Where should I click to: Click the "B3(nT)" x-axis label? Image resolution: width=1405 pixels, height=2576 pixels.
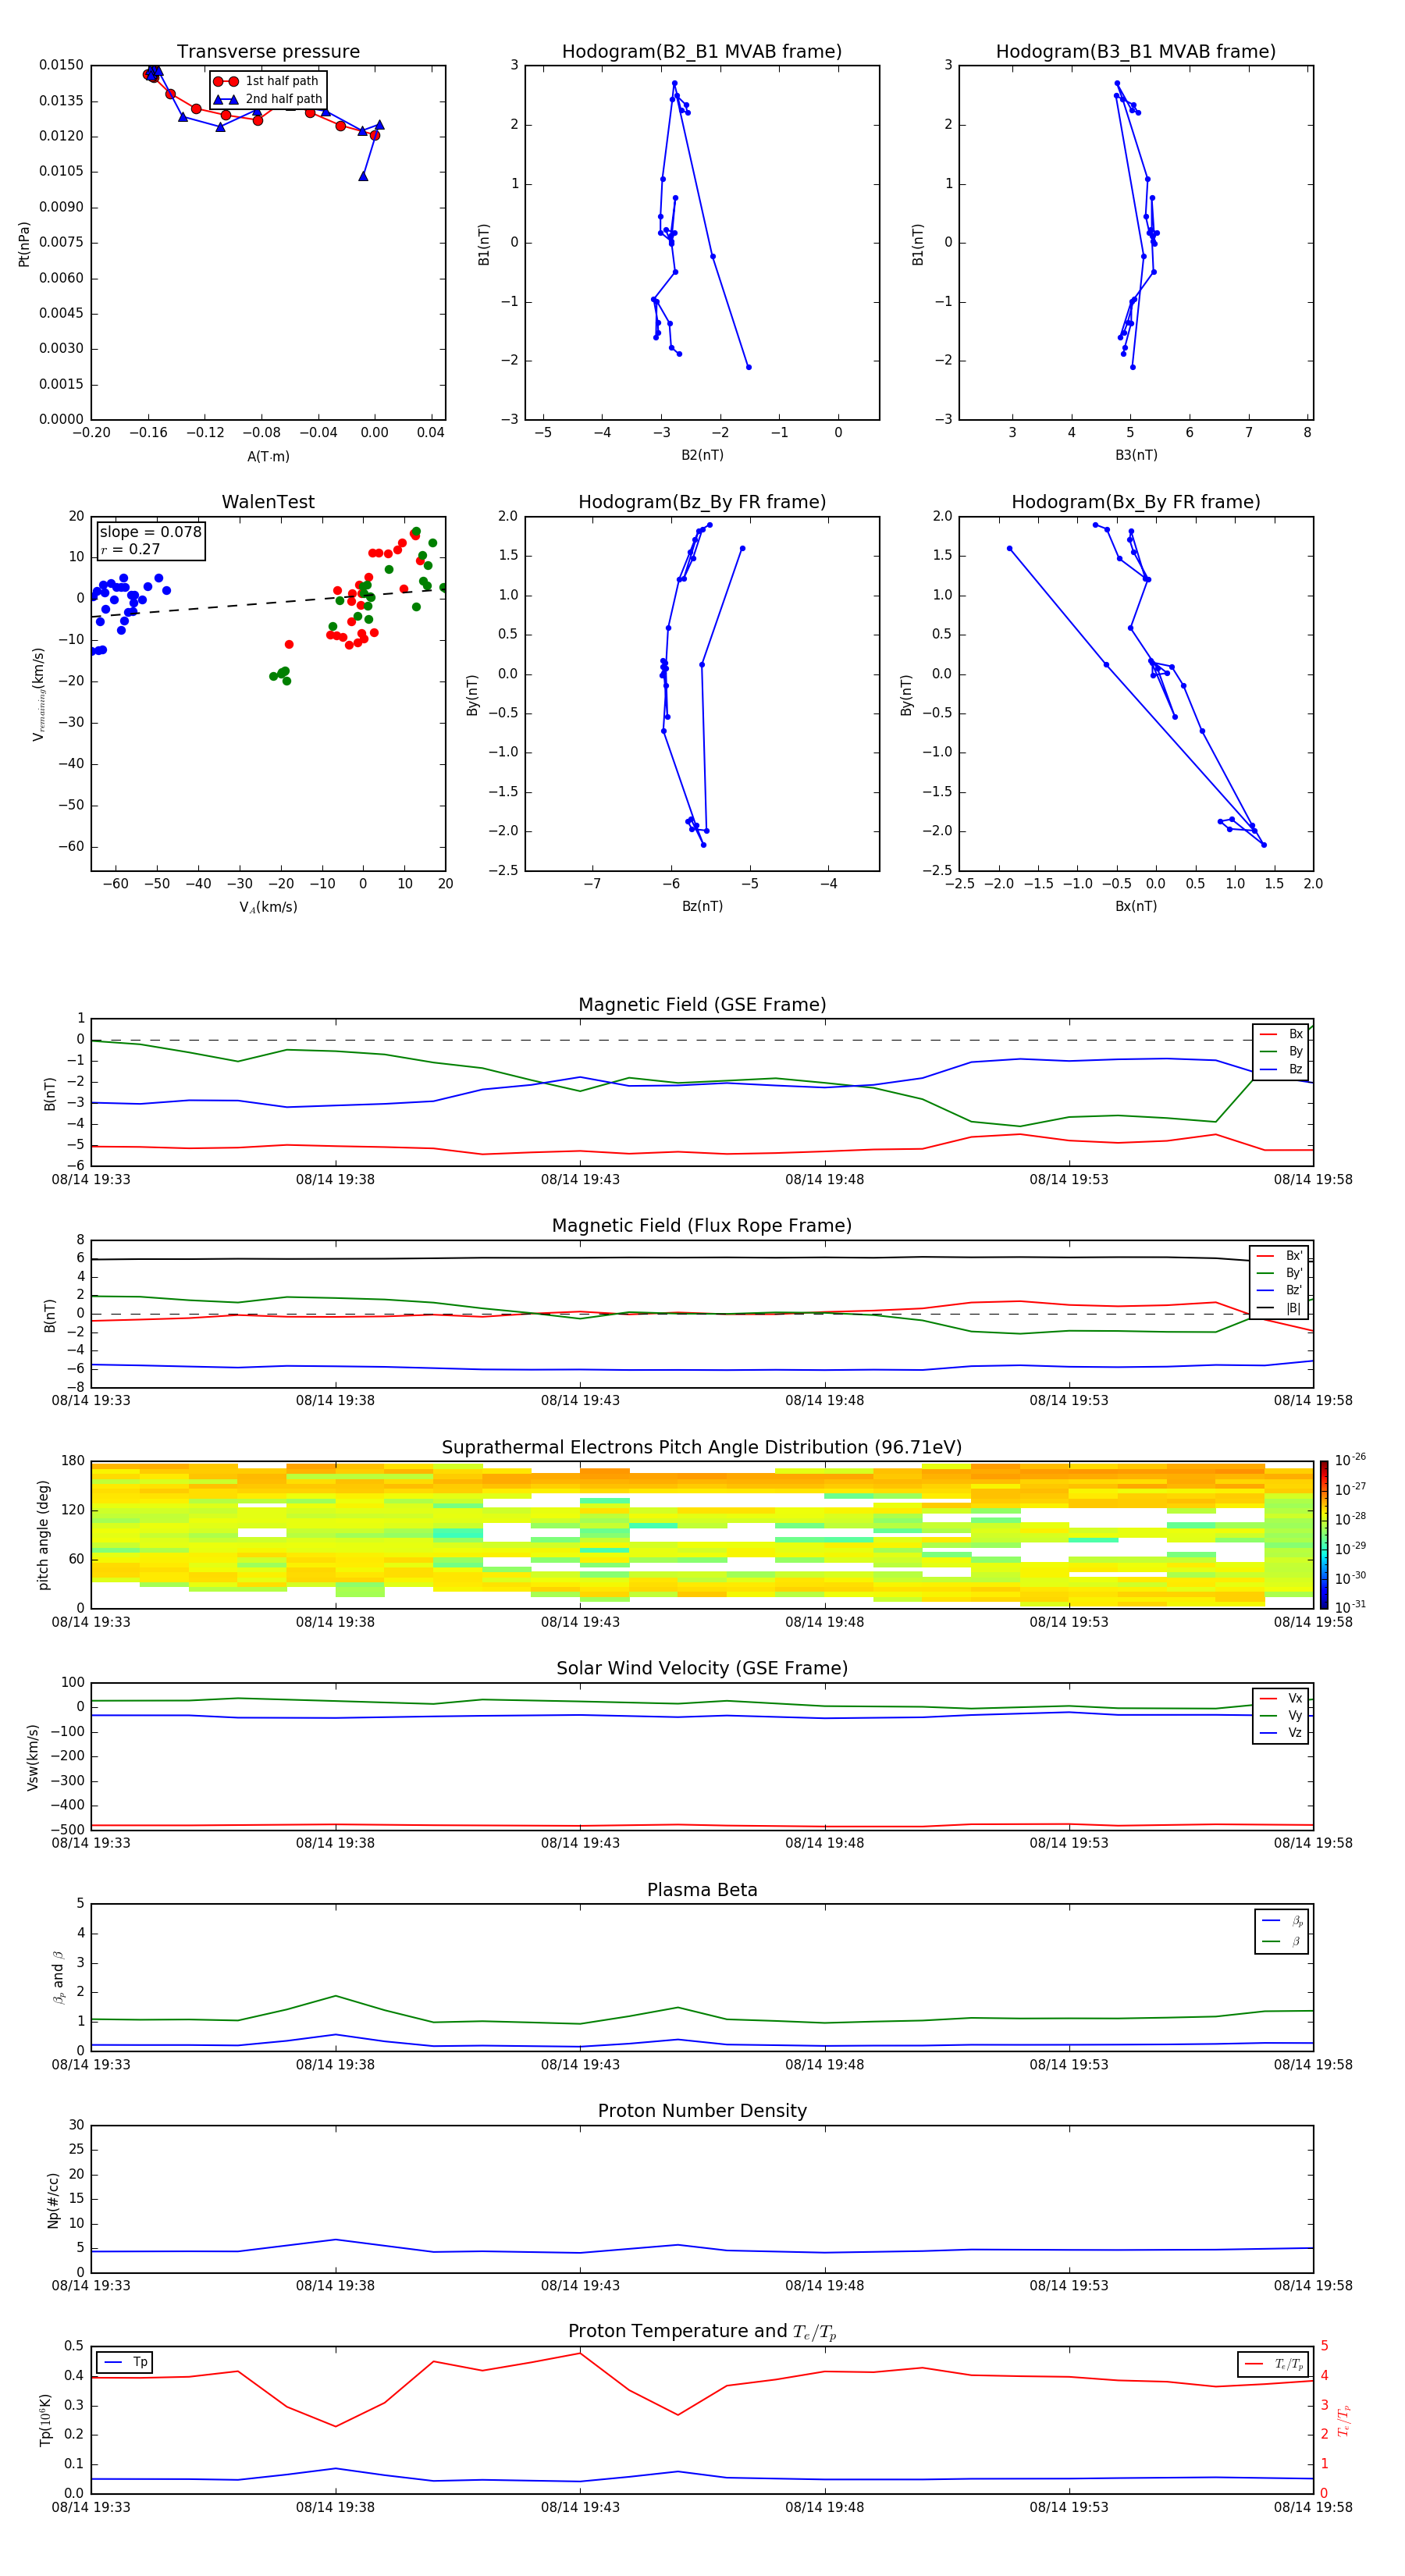point(1136,455)
